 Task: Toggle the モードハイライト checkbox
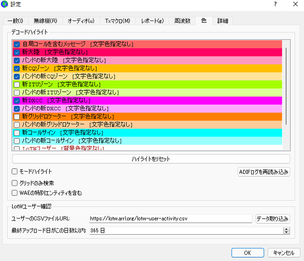15,172
